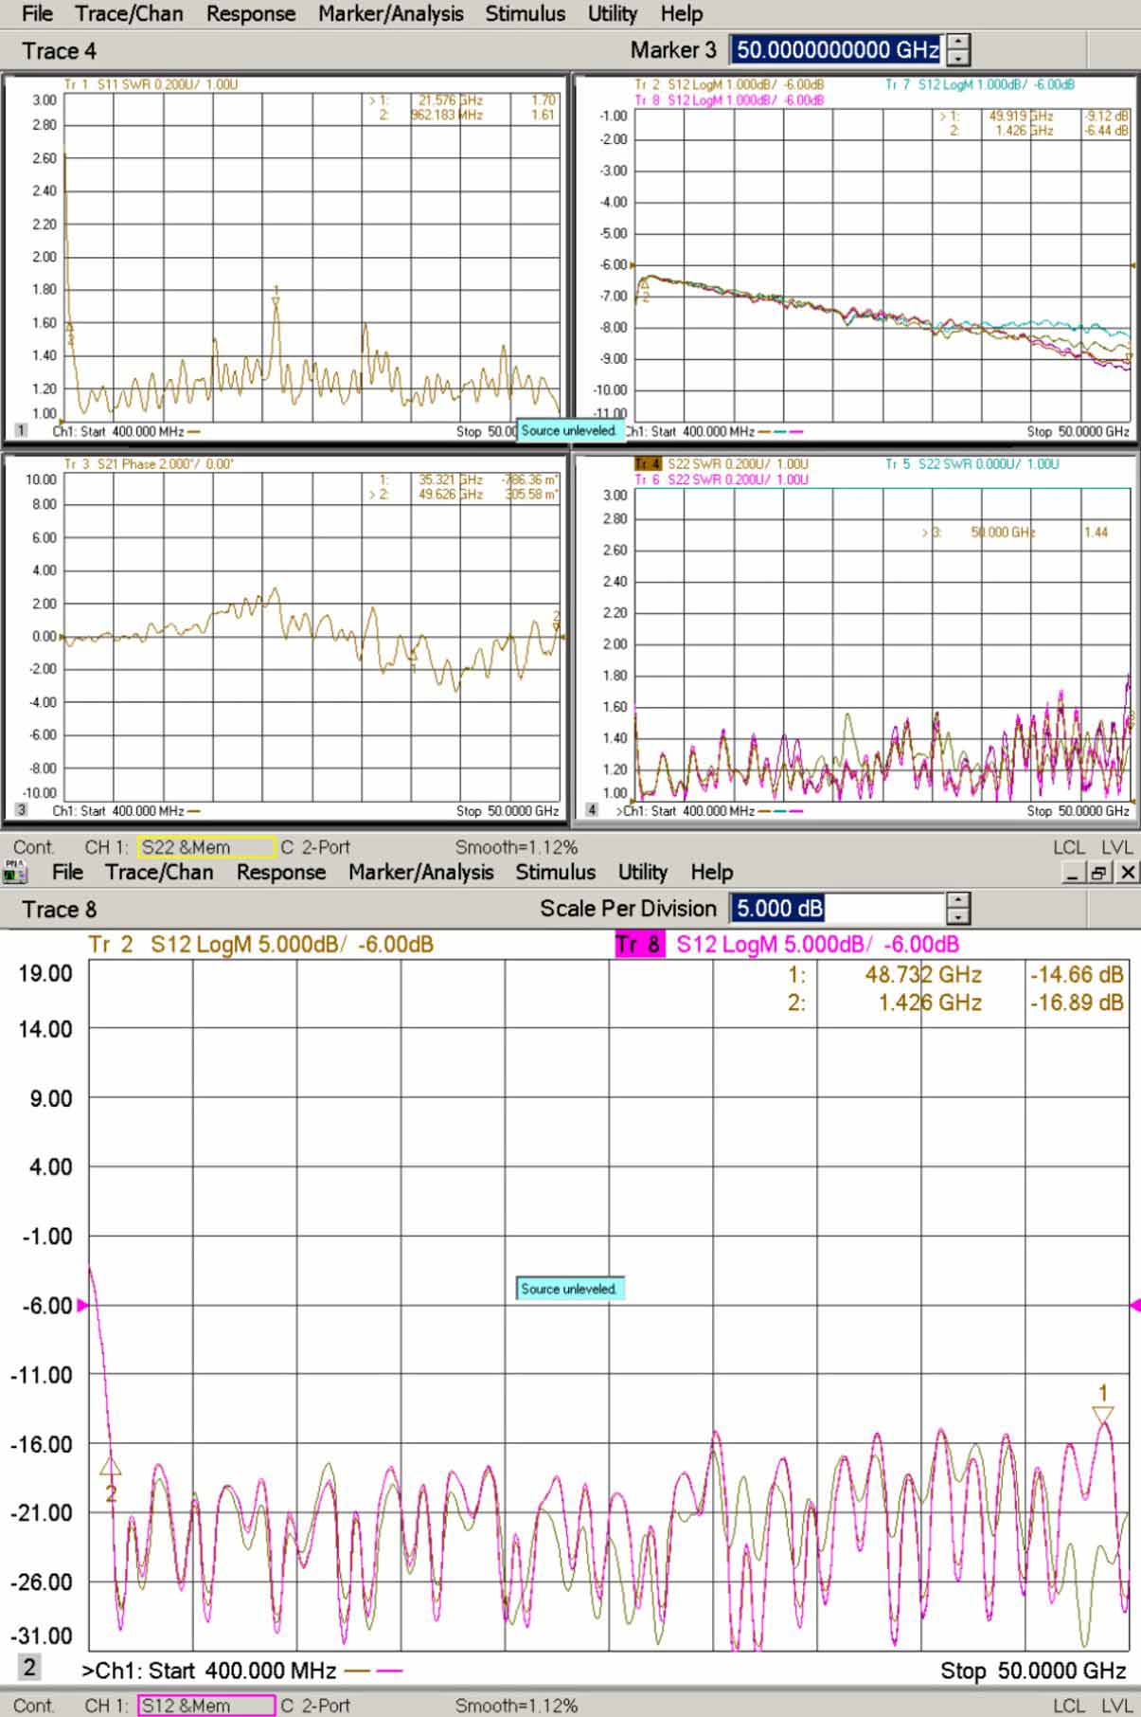Click marker 2 triangle on the S11 SWR trace
Screen dimensions: 1141x1717
tap(69, 328)
